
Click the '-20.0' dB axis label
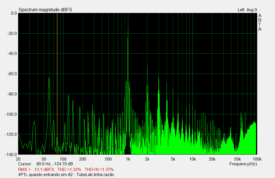pos(12,34)
